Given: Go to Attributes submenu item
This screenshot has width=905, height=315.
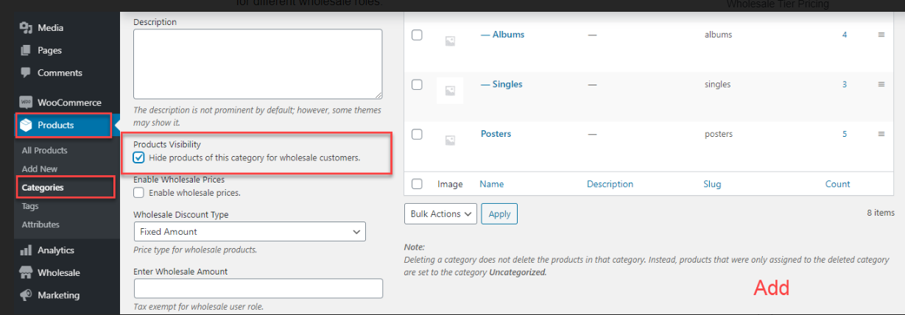Looking at the screenshot, I should pos(41,224).
